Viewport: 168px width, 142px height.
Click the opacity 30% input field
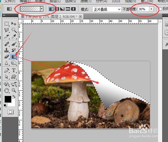(x=144, y=9)
